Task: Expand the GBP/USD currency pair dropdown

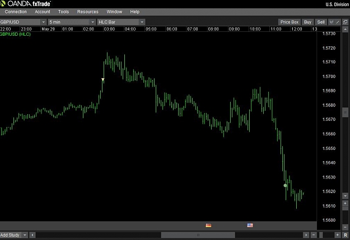Action: tap(43, 22)
